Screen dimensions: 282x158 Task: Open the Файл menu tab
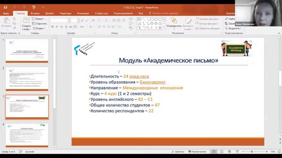point(6,13)
